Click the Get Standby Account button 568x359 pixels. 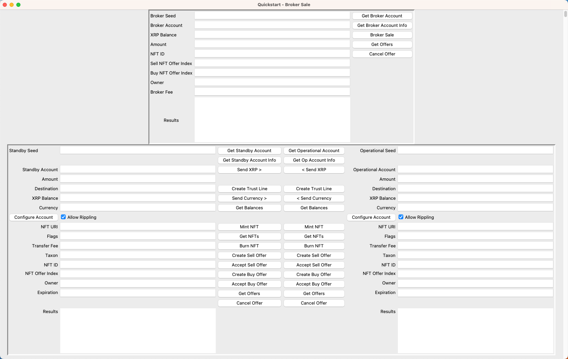[x=249, y=150]
